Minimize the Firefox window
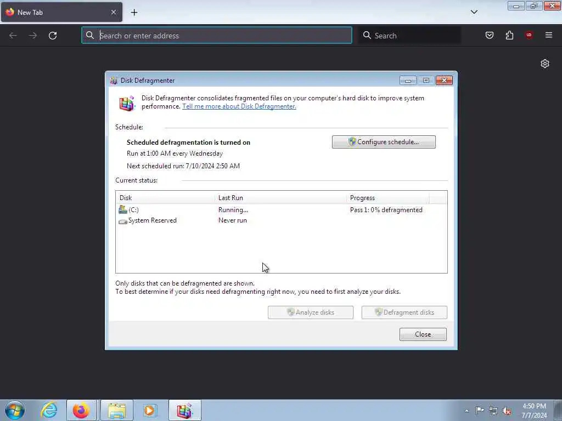Viewport: 562px width, 421px height. pyautogui.click(x=516, y=5)
